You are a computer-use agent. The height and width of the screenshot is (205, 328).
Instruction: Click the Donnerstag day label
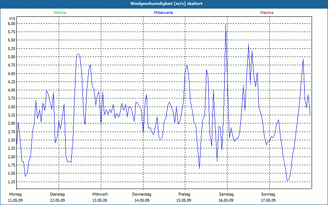pos(141,194)
